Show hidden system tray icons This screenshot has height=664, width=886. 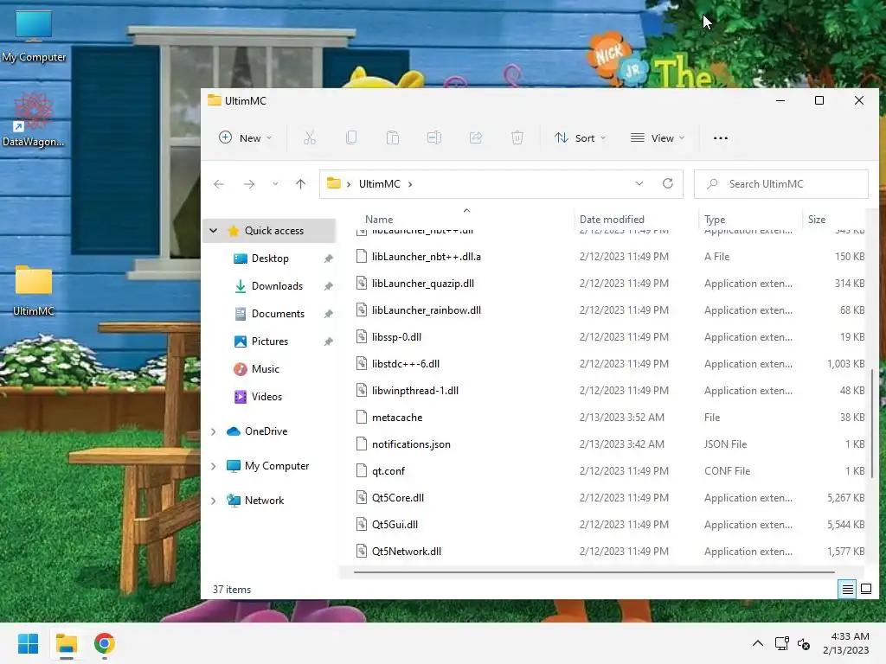point(758,643)
